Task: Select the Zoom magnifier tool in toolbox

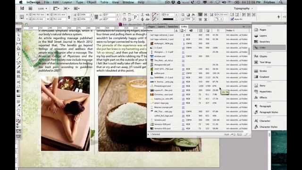Action: point(18,115)
